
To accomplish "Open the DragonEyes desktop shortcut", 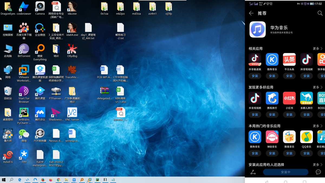I will (x=8, y=8).
